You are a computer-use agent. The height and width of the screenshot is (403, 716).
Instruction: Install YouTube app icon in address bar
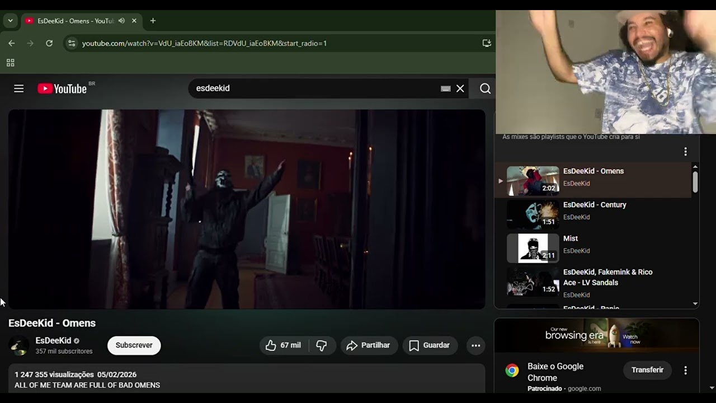point(487,43)
